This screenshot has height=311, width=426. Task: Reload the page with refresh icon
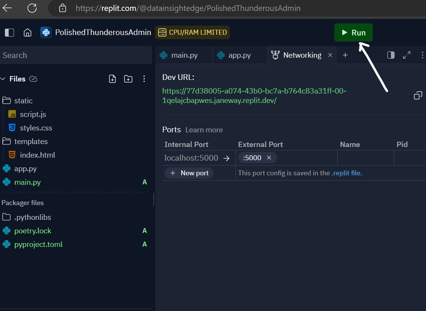[x=32, y=8]
